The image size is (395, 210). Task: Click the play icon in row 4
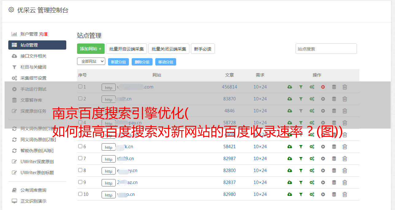[323, 123]
